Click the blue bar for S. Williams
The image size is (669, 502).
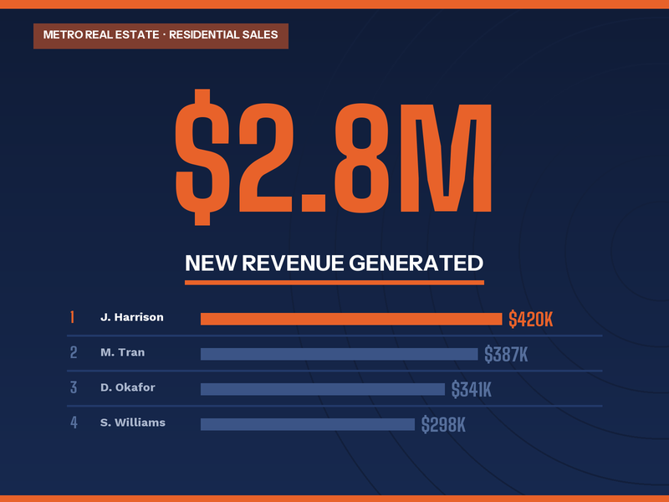tap(308, 424)
